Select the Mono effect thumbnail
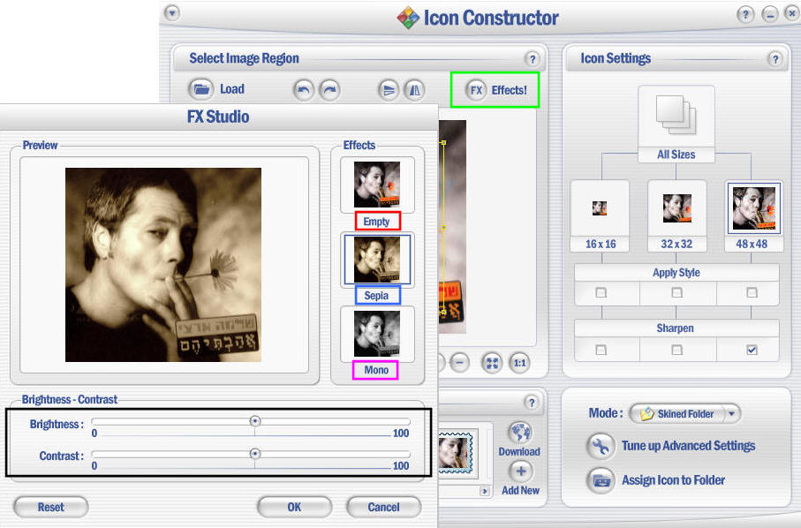This screenshot has height=528, width=801. [376, 332]
